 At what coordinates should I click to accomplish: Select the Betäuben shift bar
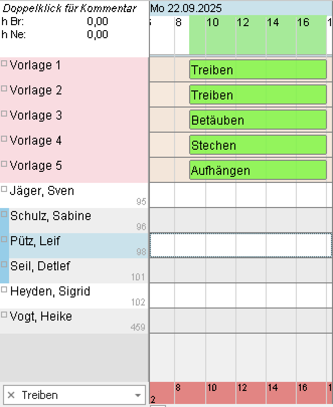point(258,120)
